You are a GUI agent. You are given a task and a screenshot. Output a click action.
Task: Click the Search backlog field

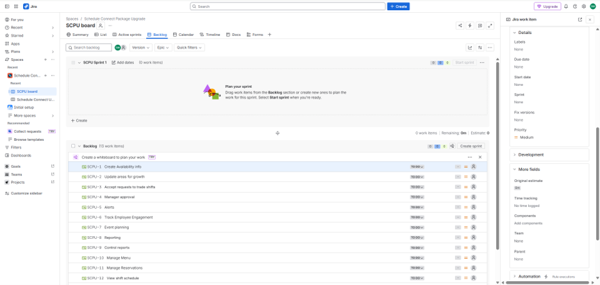click(x=88, y=47)
